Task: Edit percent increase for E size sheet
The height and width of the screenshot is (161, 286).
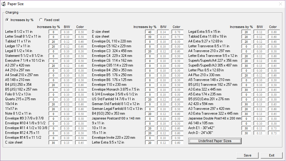Action: pyautogui.click(x=150, y=37)
